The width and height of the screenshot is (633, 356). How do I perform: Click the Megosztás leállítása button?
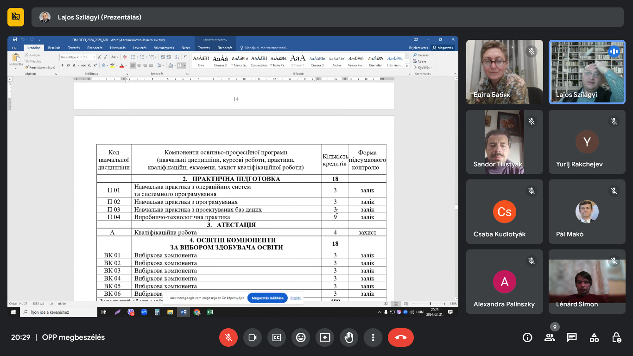[x=267, y=298]
